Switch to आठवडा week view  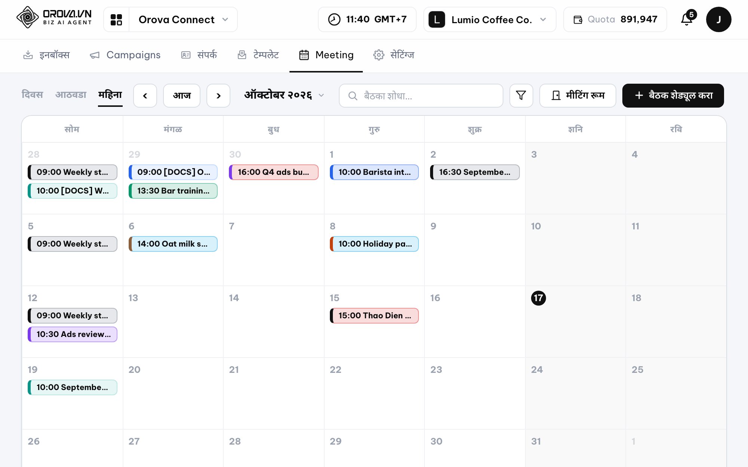71,95
